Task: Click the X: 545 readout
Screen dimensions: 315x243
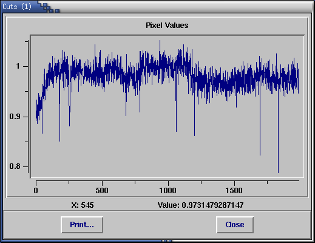Action: point(83,205)
